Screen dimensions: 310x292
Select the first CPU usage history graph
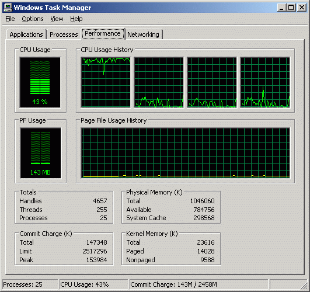coord(106,82)
